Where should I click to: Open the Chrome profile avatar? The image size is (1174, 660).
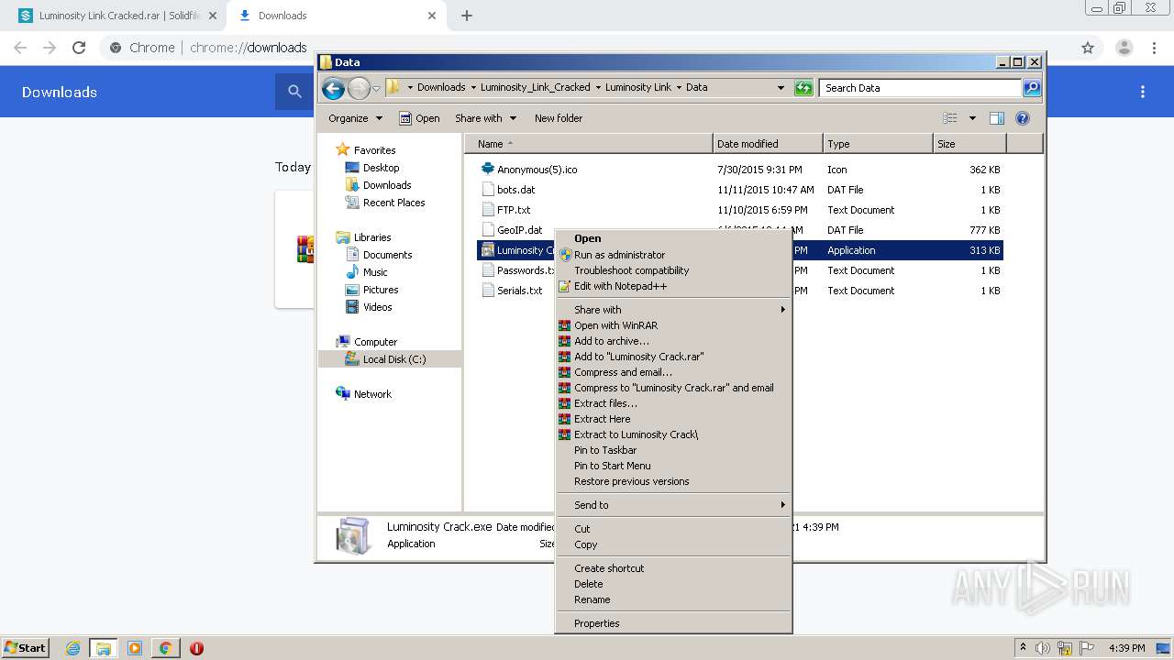pyautogui.click(x=1124, y=48)
